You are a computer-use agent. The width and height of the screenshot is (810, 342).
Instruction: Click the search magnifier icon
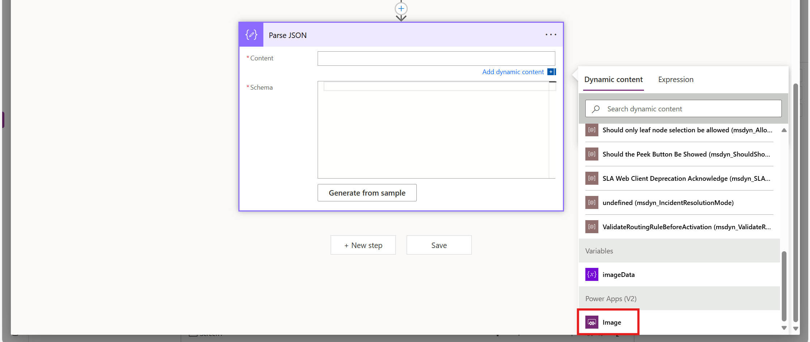click(x=596, y=109)
